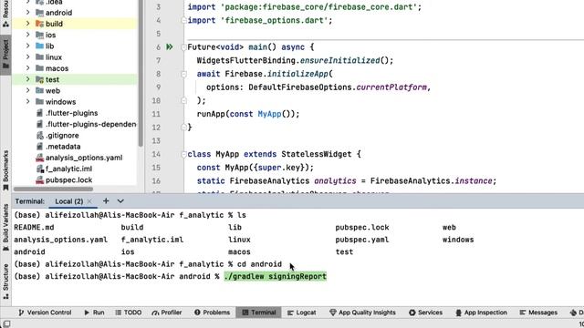Open f_analytic.iml in project tree
Screen dimensions: 584x328
68,169
